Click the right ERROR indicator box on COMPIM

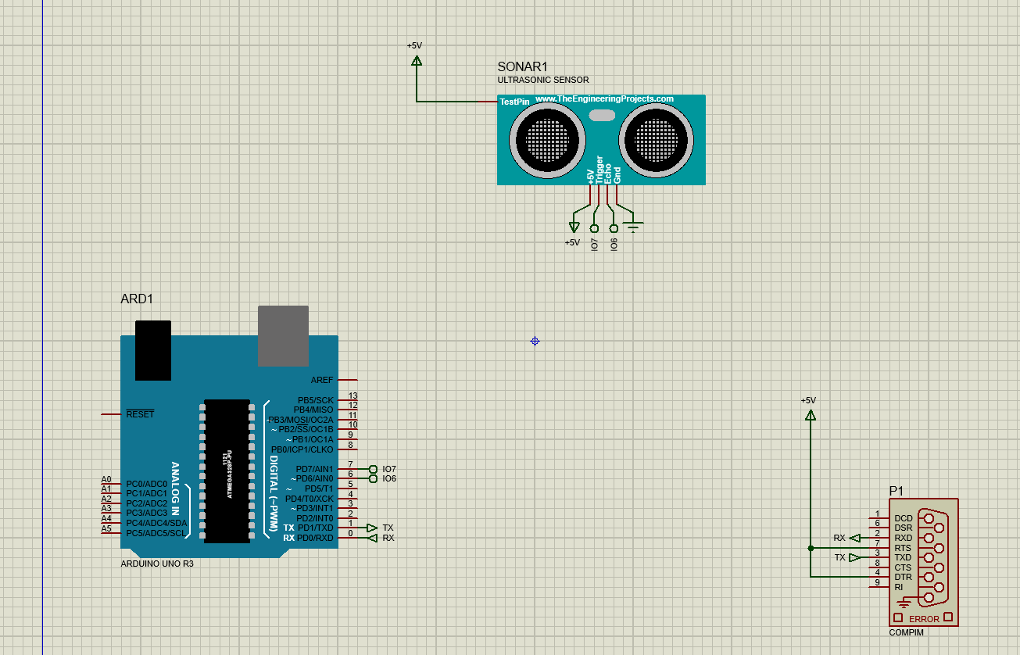point(948,617)
